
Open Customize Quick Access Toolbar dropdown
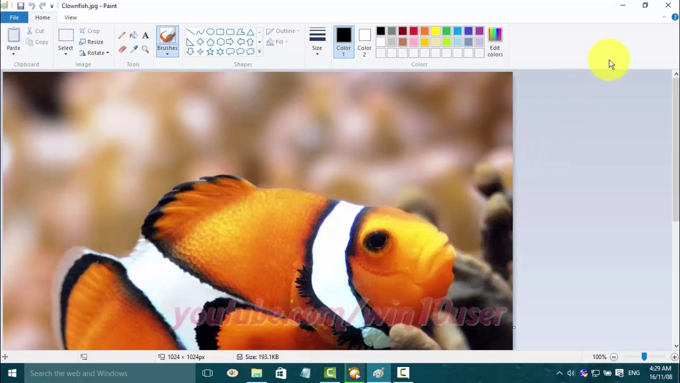[x=52, y=6]
